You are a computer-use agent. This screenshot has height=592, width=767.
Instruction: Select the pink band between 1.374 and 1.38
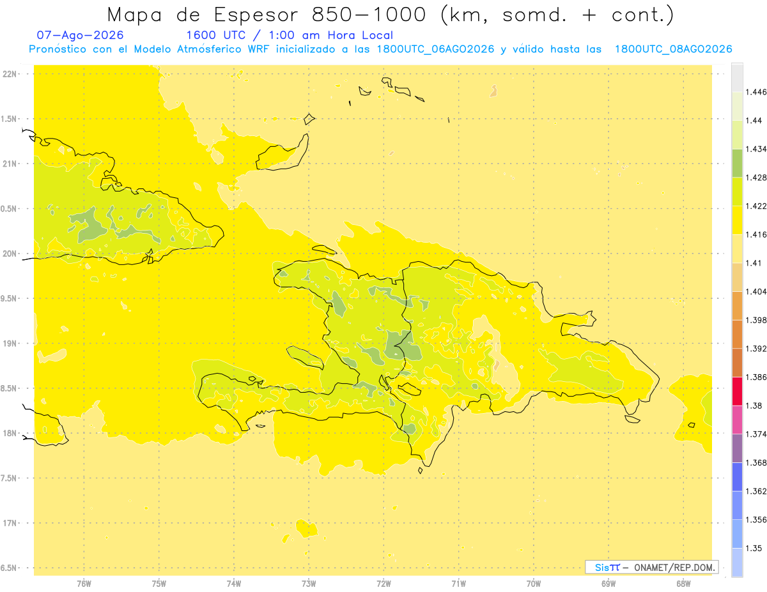pyautogui.click(x=737, y=420)
